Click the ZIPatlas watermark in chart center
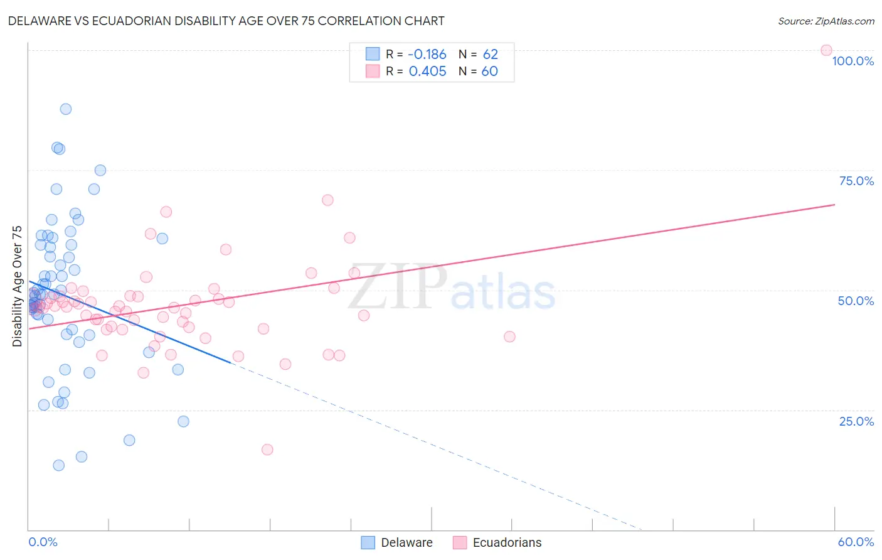Viewport: 882px width, 560px height. coord(452,288)
